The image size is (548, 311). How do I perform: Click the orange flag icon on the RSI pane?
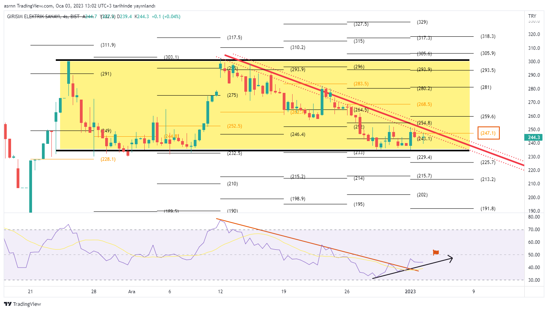point(436,252)
